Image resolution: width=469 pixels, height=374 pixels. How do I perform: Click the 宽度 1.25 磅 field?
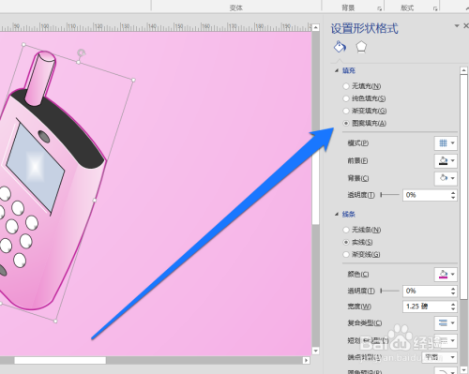tap(427, 307)
